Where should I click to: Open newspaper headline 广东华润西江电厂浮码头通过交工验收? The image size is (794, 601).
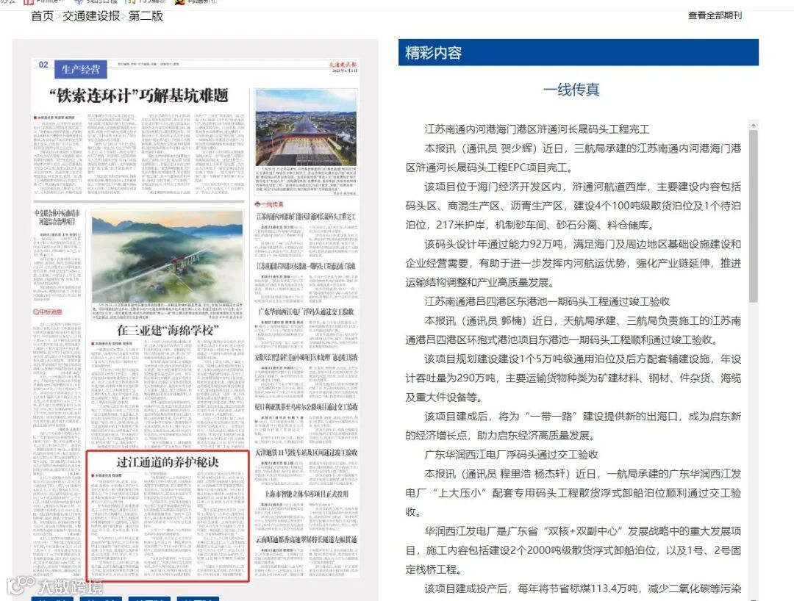[306, 312]
